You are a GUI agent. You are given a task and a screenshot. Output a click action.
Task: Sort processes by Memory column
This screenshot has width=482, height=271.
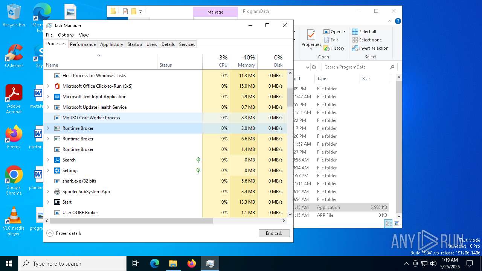click(x=244, y=62)
